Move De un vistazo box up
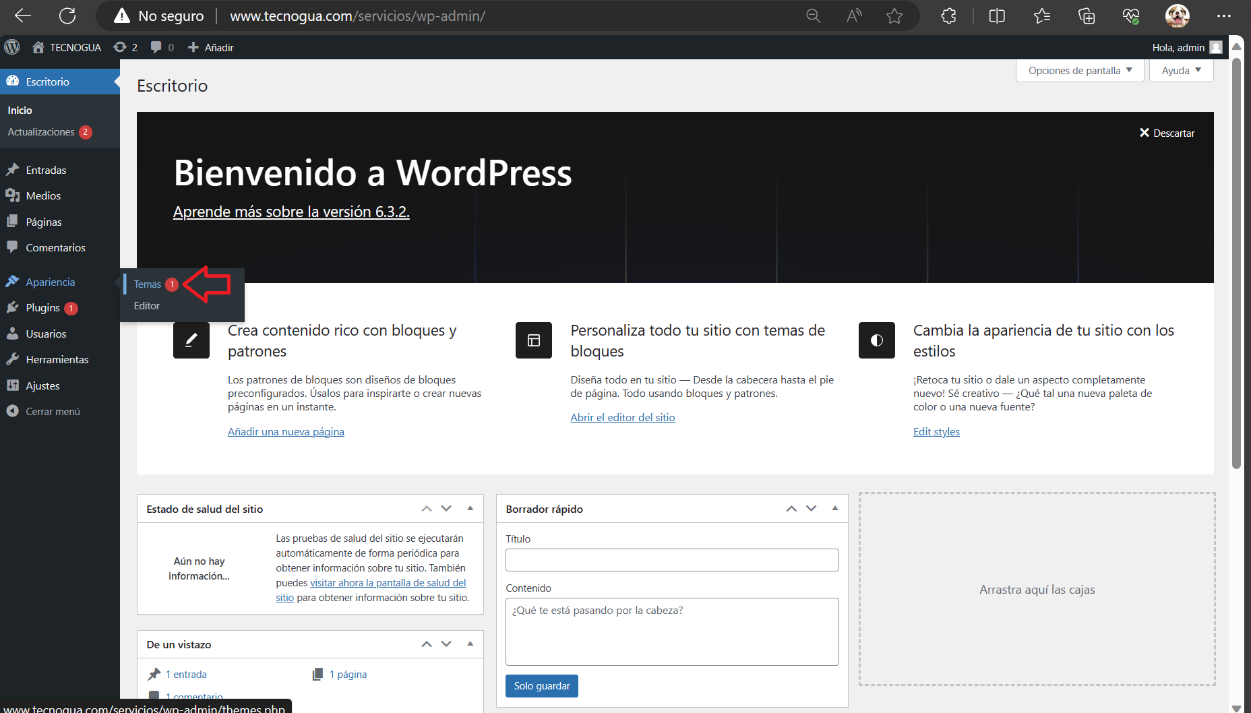 (427, 644)
